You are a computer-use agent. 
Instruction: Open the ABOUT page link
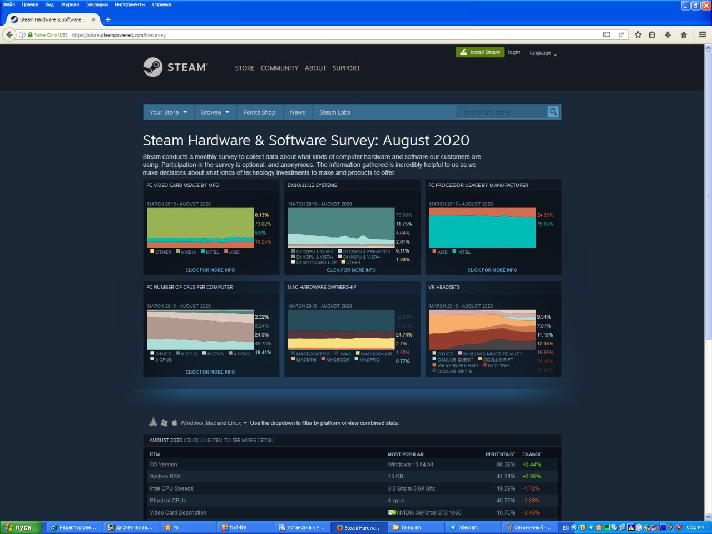click(x=315, y=68)
